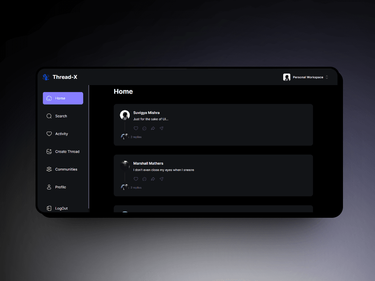Select Create Thread in the sidebar
Screen dimensions: 375x281
(67, 151)
